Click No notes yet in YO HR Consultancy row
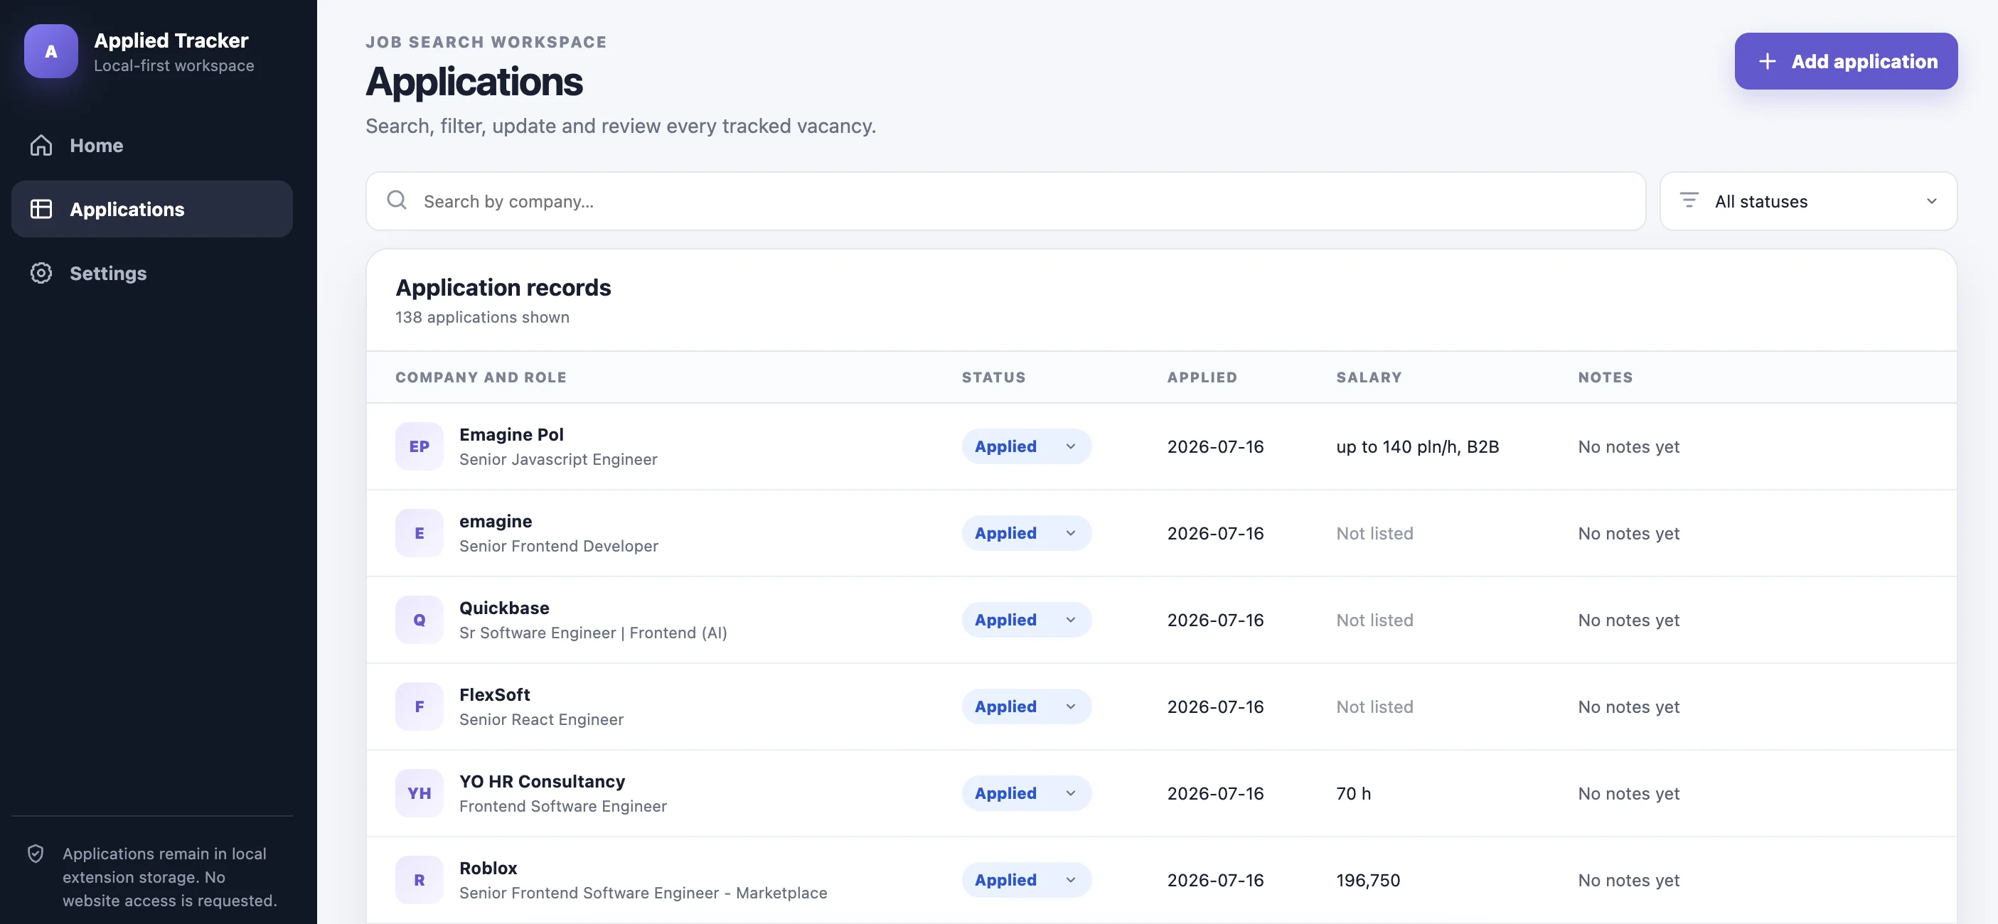The height and width of the screenshot is (924, 1998). (x=1629, y=794)
